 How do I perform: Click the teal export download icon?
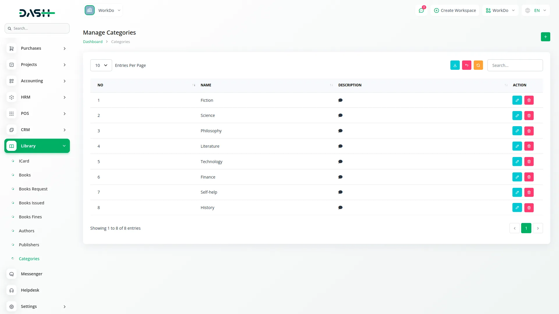pyautogui.click(x=455, y=65)
